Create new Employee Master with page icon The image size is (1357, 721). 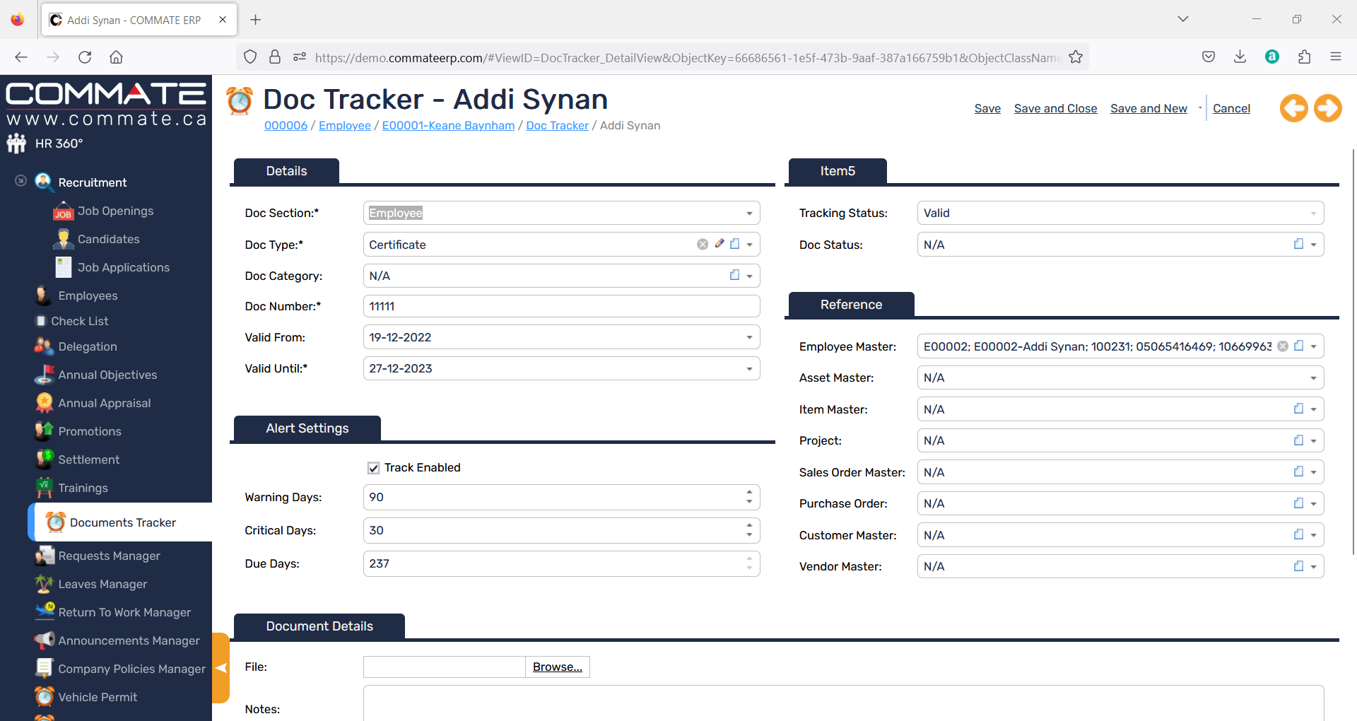(1299, 346)
